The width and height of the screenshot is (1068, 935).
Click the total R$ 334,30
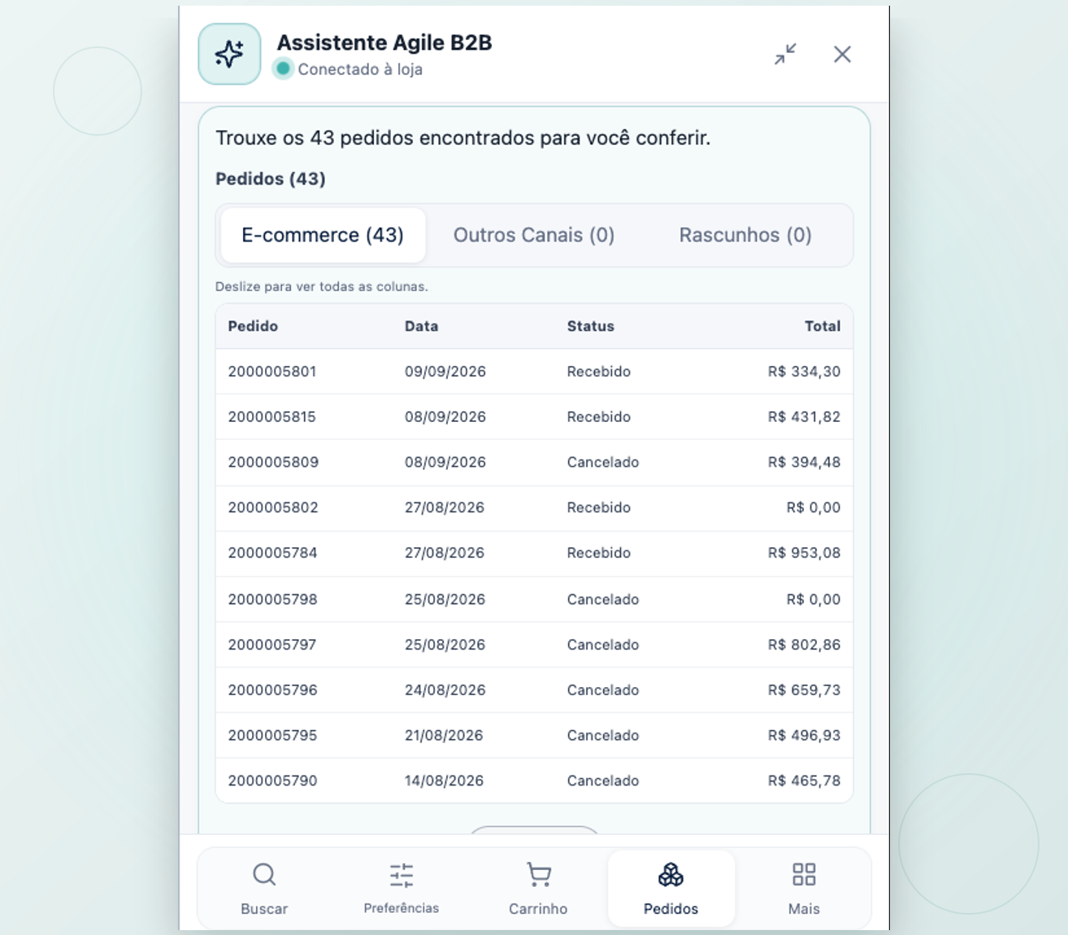point(804,372)
